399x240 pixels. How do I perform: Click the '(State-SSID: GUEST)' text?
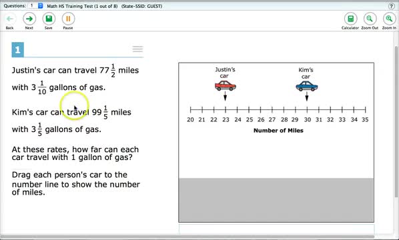point(141,6)
